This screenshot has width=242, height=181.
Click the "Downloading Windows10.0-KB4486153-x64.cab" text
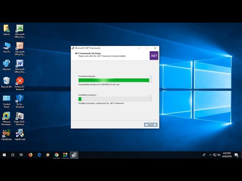99,84
